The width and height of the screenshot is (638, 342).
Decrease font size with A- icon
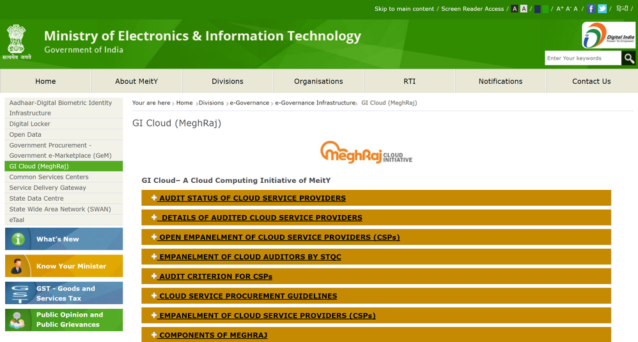click(x=568, y=8)
